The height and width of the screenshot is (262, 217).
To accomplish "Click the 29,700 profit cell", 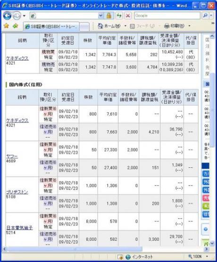I will [x=176, y=237].
